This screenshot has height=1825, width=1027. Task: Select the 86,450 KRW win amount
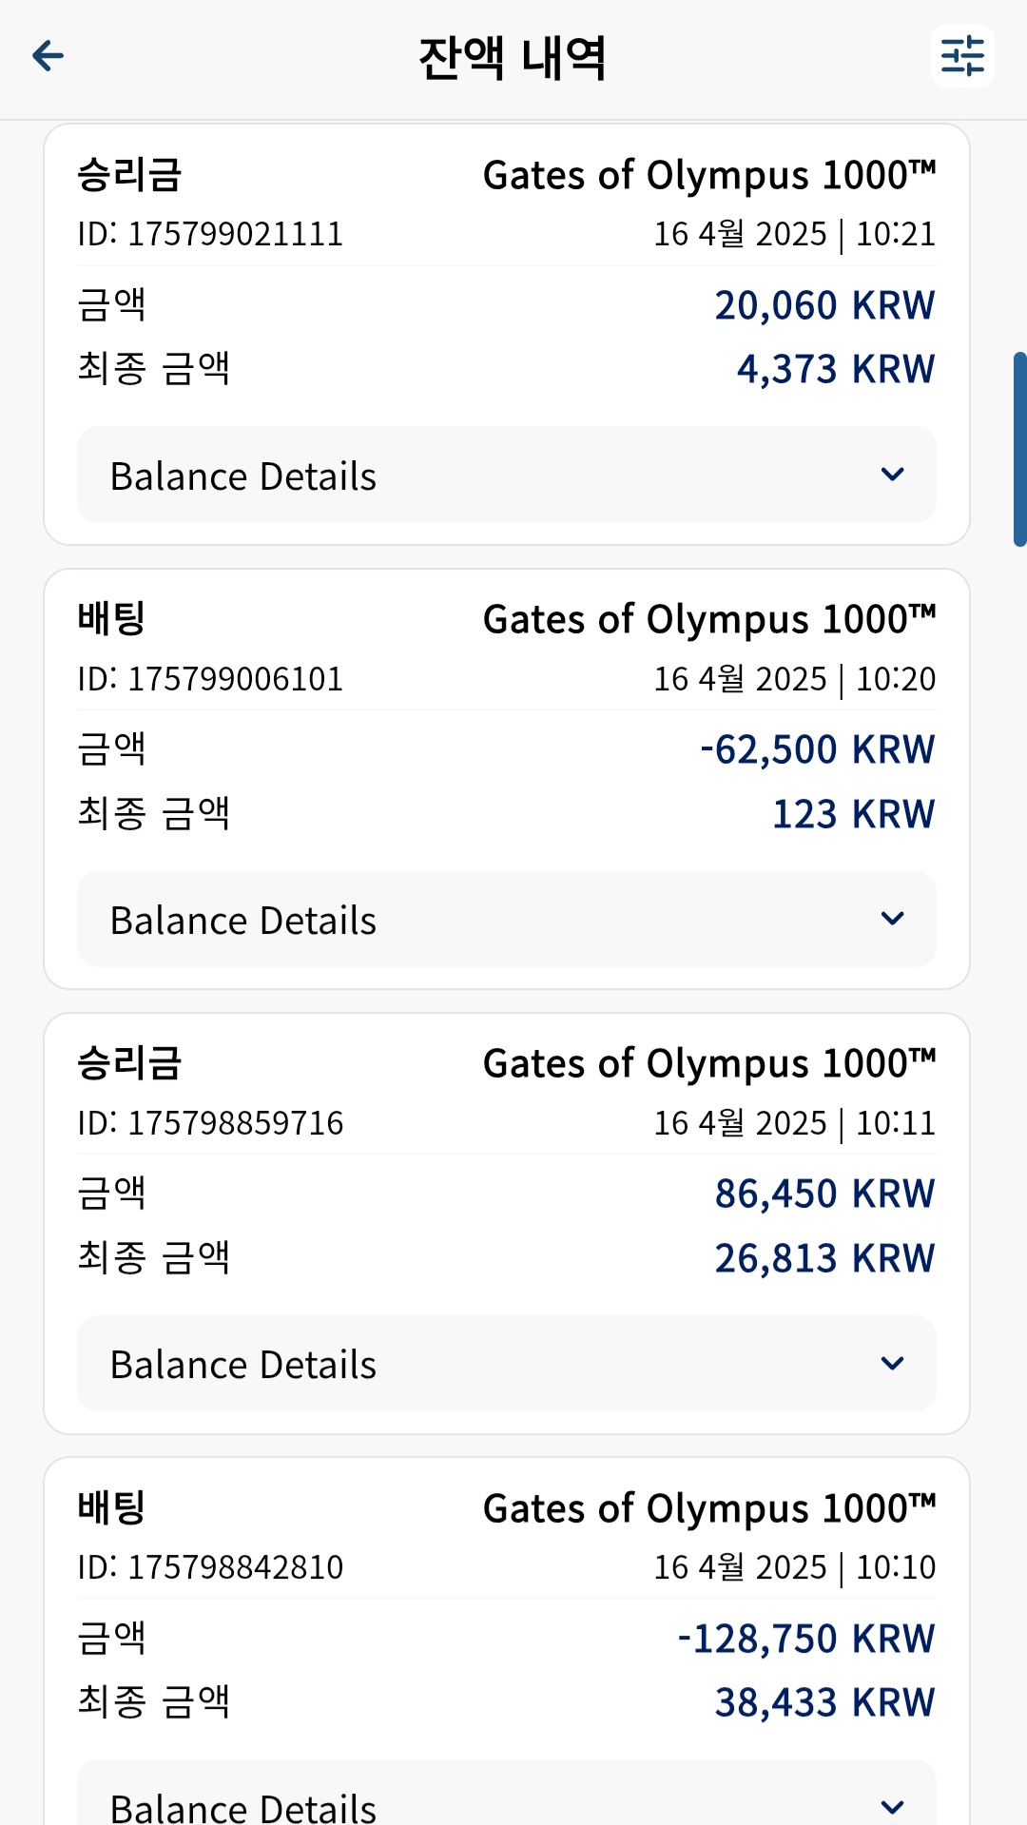point(824,1194)
